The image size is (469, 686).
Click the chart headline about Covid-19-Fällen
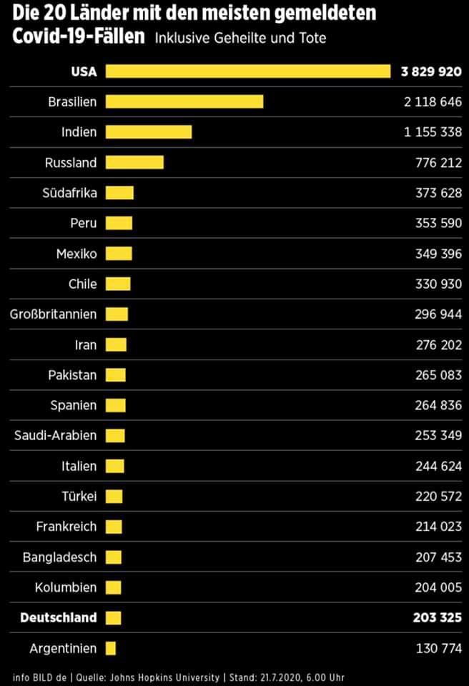[193, 24]
